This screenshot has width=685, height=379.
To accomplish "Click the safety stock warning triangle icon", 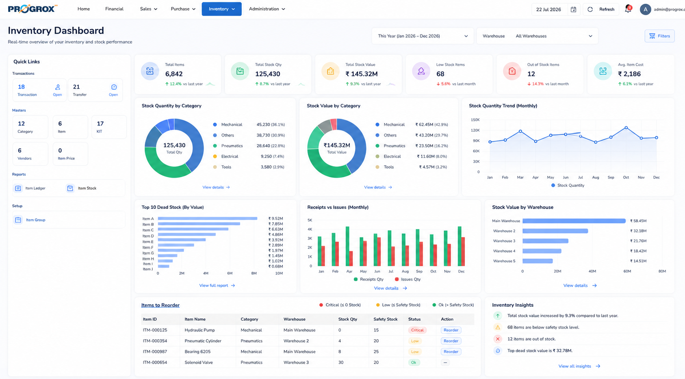I will point(498,327).
